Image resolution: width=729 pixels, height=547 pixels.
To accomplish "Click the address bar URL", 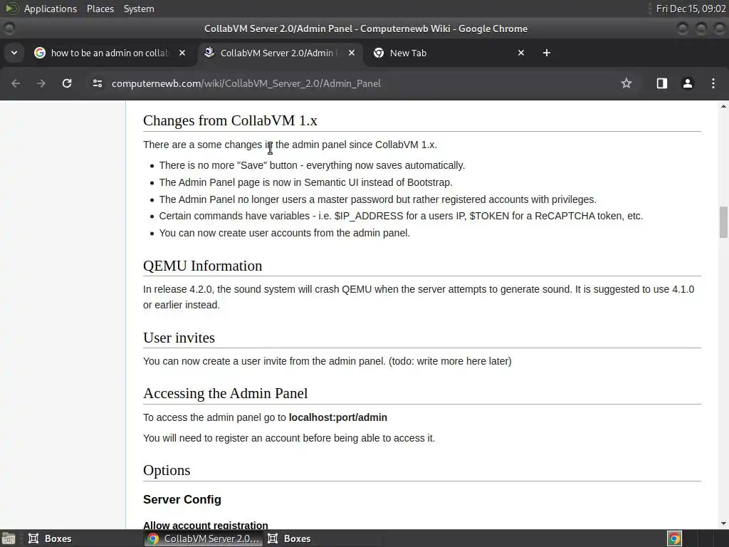I will [246, 83].
